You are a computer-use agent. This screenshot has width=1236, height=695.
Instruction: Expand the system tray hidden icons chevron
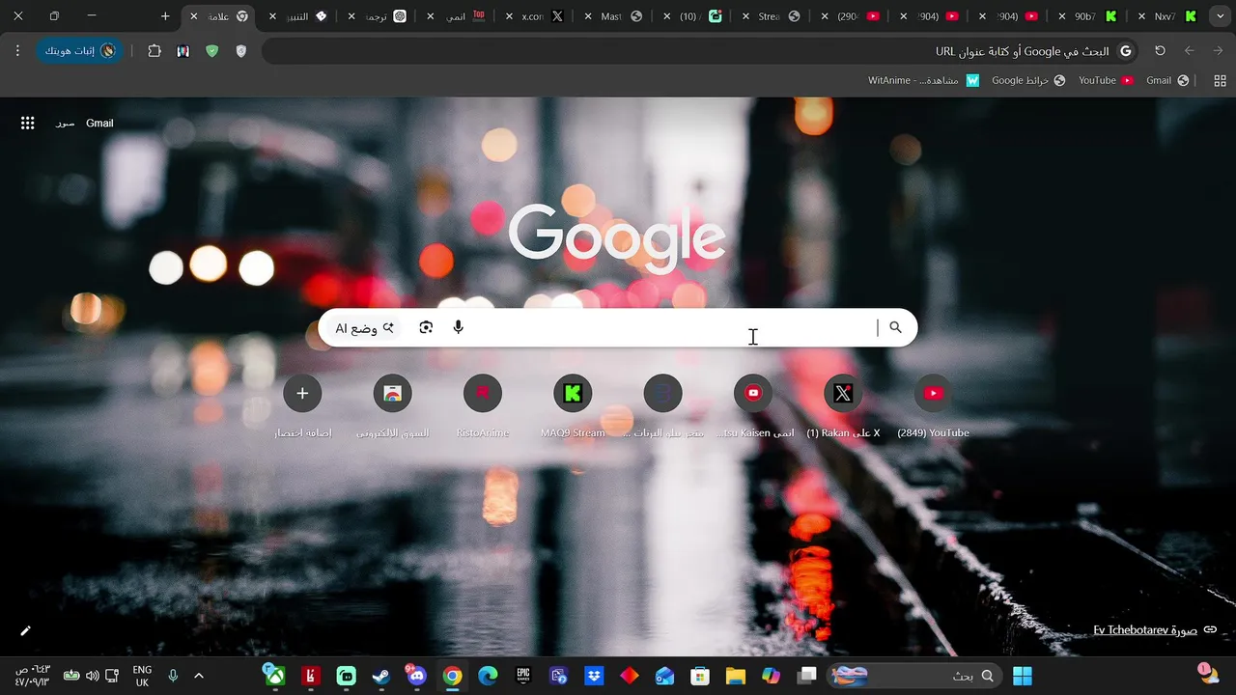[x=199, y=676]
